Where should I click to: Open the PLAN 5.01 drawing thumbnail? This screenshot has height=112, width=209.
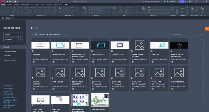pyautogui.click(x=159, y=45)
